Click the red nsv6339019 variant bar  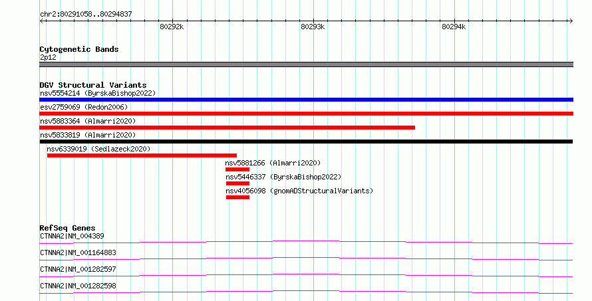pyautogui.click(x=142, y=155)
